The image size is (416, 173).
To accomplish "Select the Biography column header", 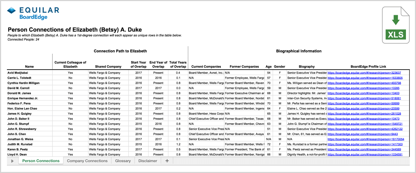I will 306,67.
